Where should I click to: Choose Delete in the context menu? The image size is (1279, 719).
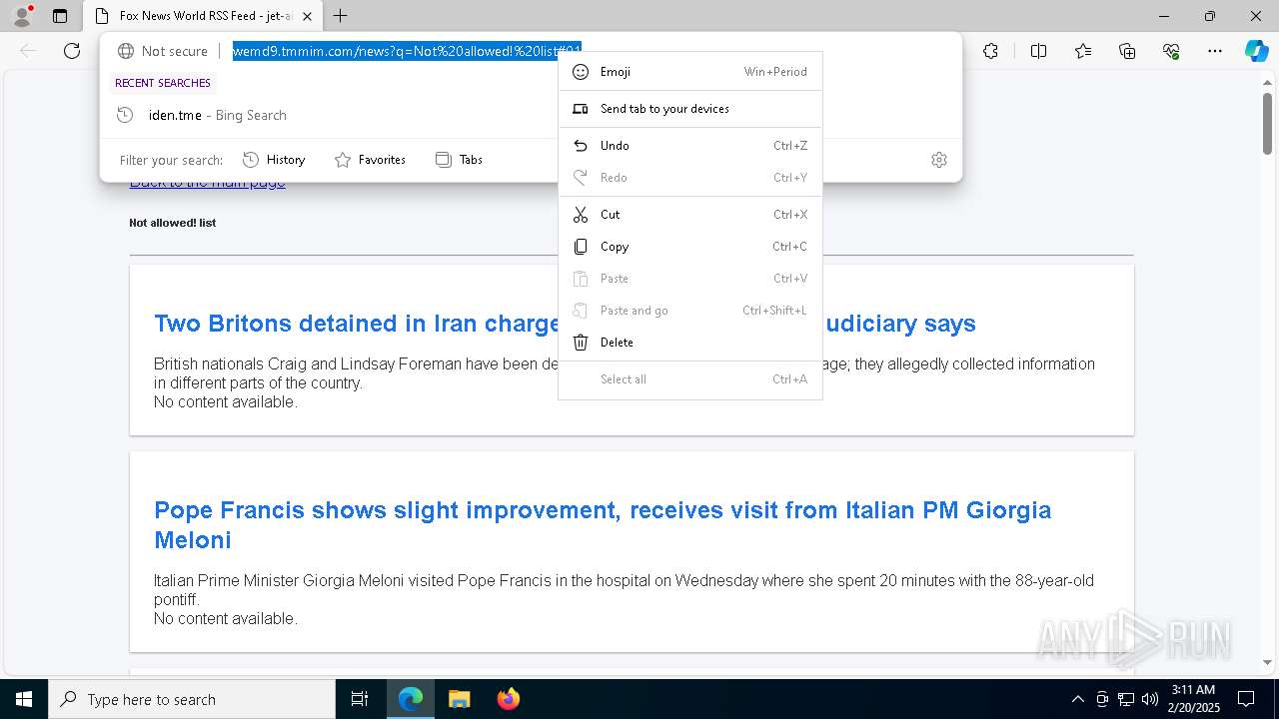689,343
